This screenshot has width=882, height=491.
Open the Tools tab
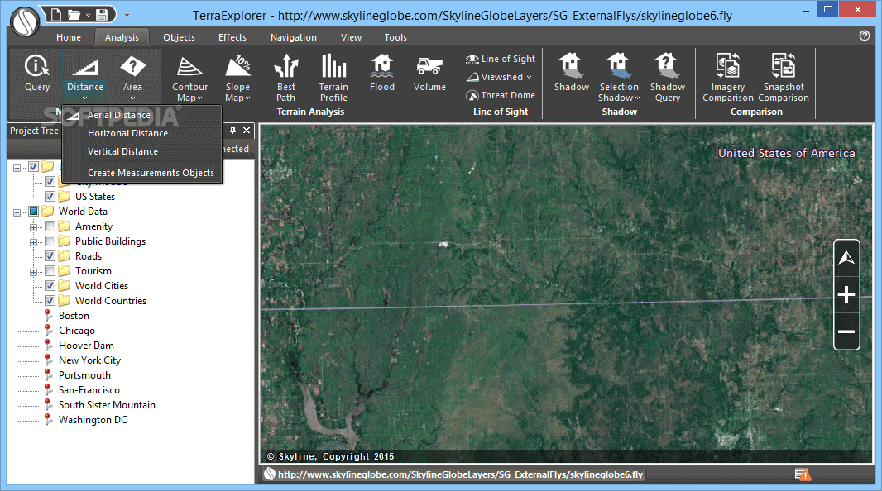pos(395,37)
